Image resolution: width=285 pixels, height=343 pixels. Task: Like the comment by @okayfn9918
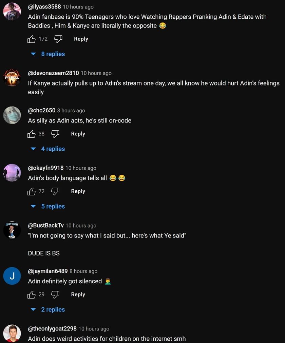pos(32,191)
